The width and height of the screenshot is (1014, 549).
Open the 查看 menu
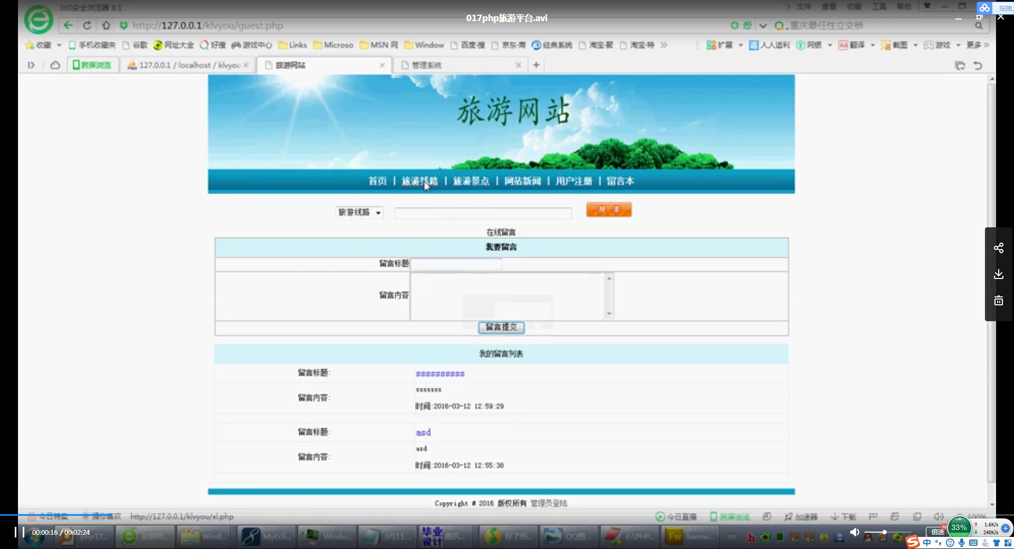pos(829,6)
